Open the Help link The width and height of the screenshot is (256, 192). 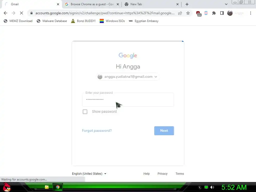pyautogui.click(x=146, y=174)
